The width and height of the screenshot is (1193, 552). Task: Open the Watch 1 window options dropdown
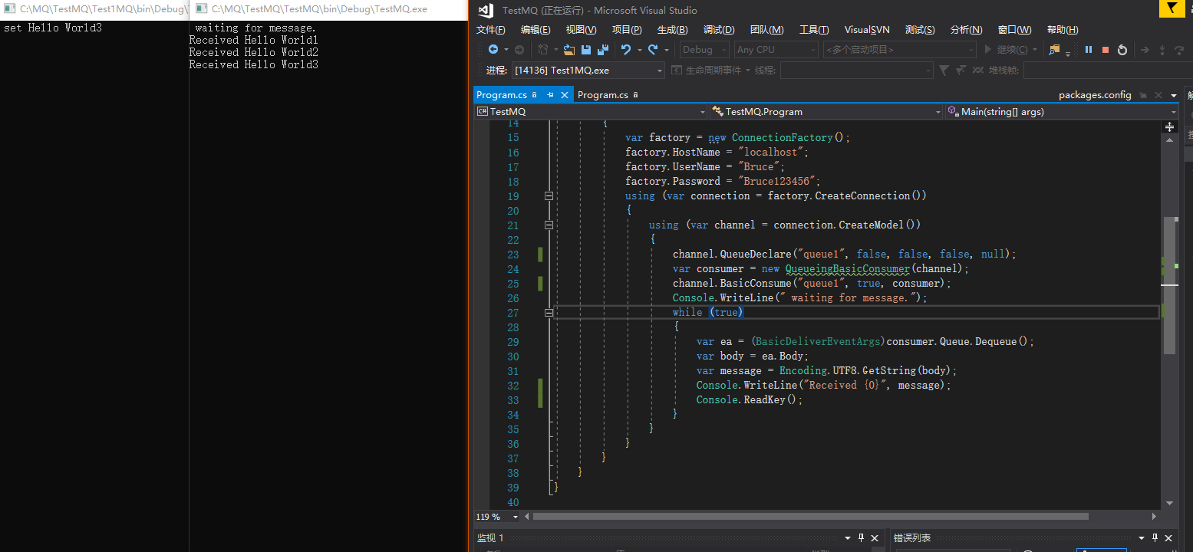(x=848, y=538)
